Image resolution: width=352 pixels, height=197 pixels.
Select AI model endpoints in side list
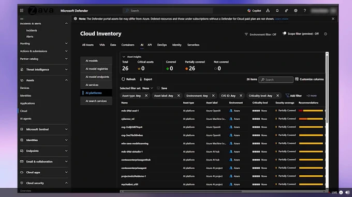click(96, 77)
